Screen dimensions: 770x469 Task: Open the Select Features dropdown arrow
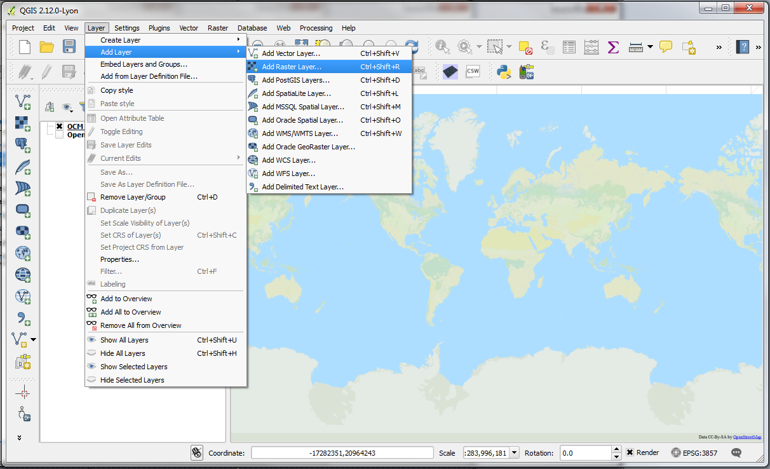(509, 46)
